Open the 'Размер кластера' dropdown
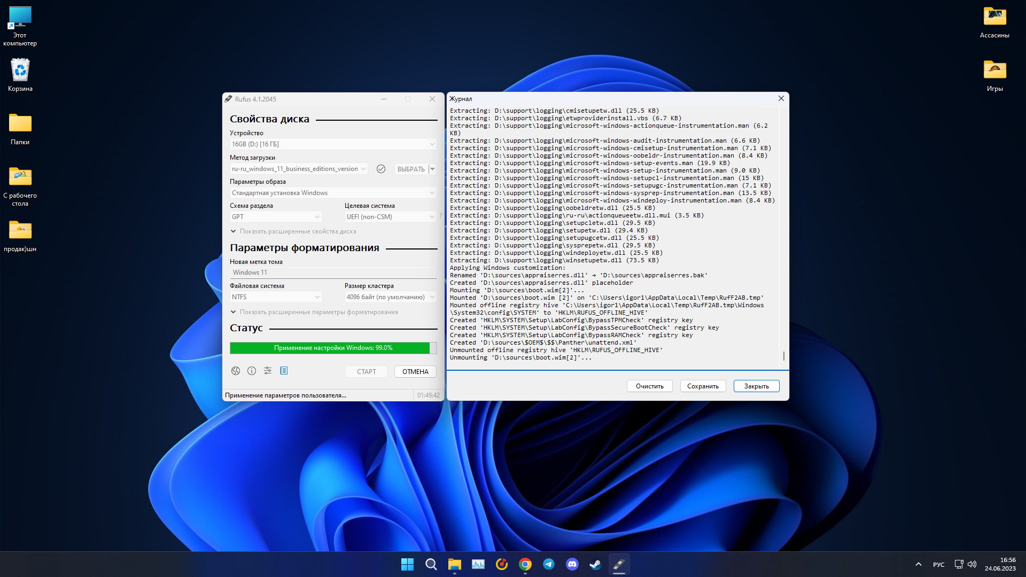1026x577 pixels. point(391,297)
